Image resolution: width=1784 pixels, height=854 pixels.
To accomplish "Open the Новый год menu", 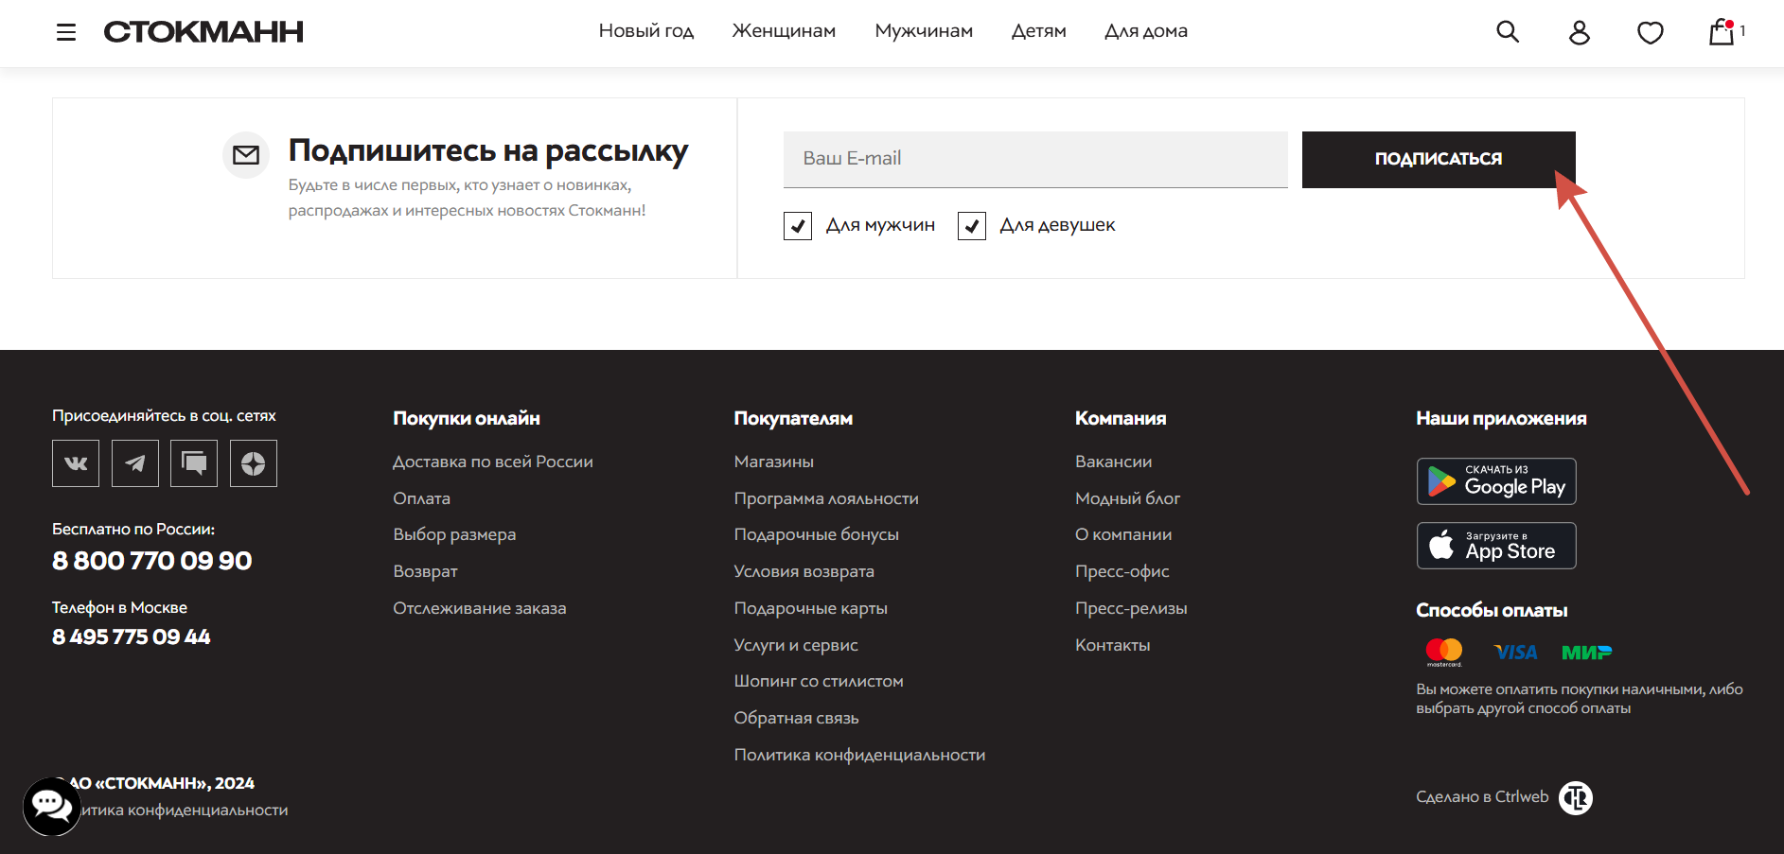I will click(646, 31).
